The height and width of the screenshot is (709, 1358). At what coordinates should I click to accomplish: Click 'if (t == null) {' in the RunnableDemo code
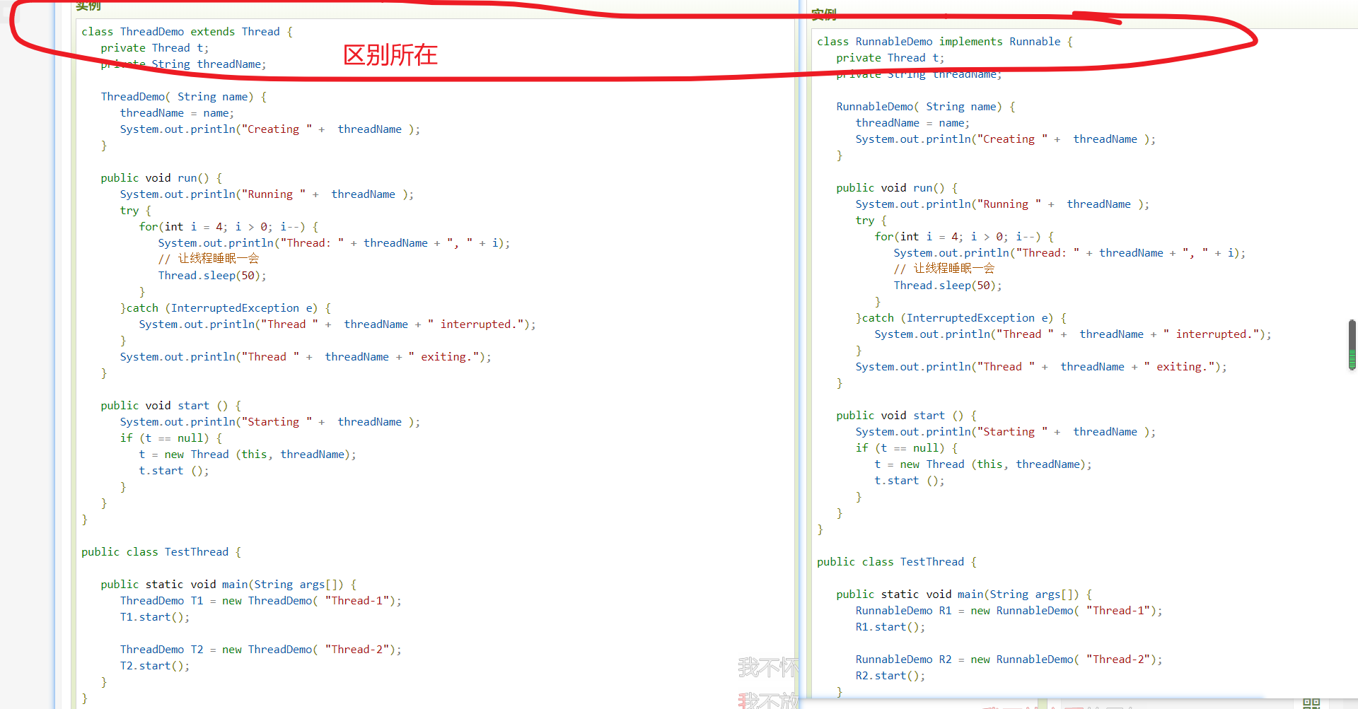point(907,448)
